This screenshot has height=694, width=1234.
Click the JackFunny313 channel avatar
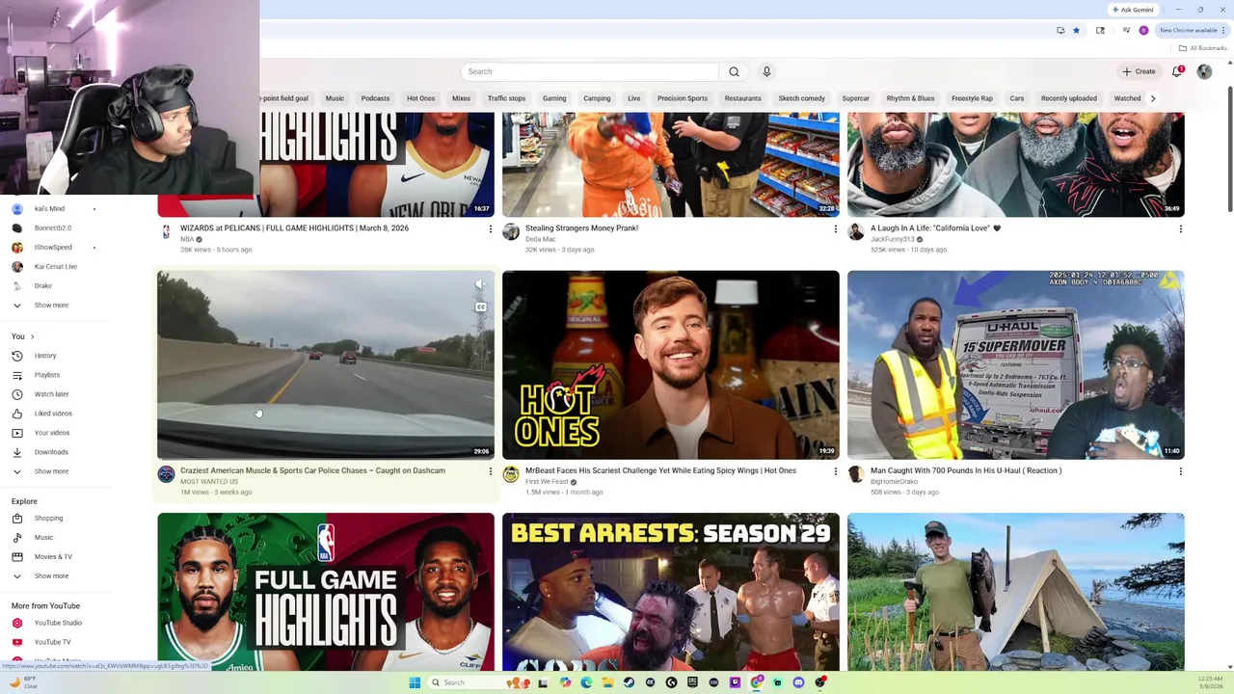[856, 232]
